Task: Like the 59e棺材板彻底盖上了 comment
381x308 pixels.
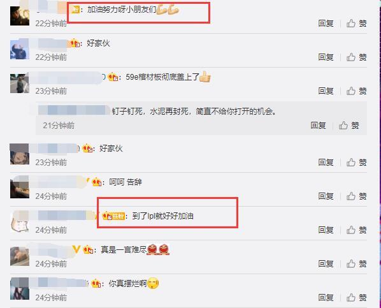Action: pos(356,91)
